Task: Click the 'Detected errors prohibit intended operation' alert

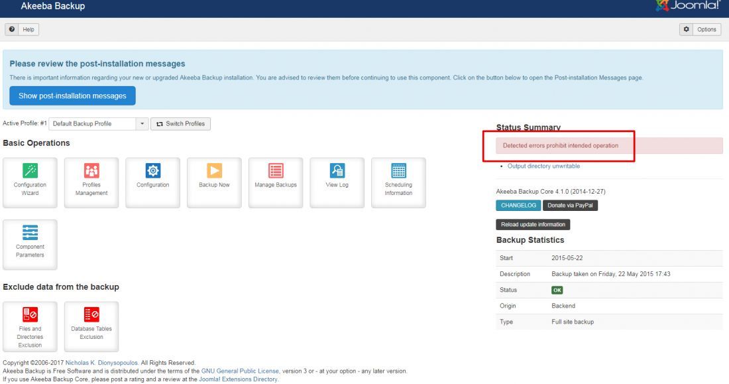Action: (609, 146)
